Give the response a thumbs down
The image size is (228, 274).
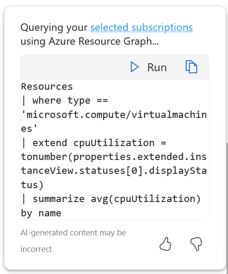point(196,244)
